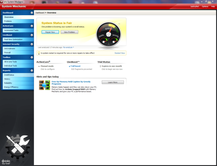217x166 pixels.
Task: Click the Learn More button
Action: point(113,82)
